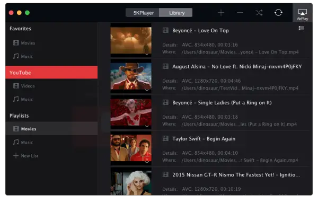Screen dimensions: 318x203
Task: Expand chevron under Love On Top thumbnail
Action: (147, 54)
